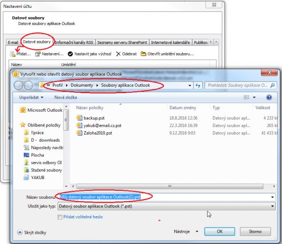282x244 pixels.
Task: Expand the address bar history dropdown
Action: pyautogui.click(x=189, y=85)
